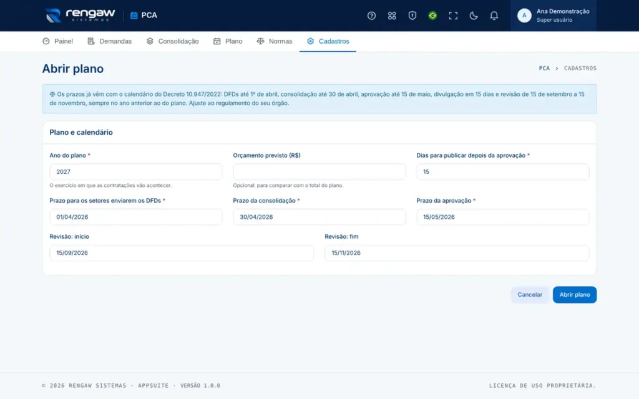Screen dimensions: 639x399
Task: Click the CADASTROS breadcrumb link
Action: click(x=580, y=68)
